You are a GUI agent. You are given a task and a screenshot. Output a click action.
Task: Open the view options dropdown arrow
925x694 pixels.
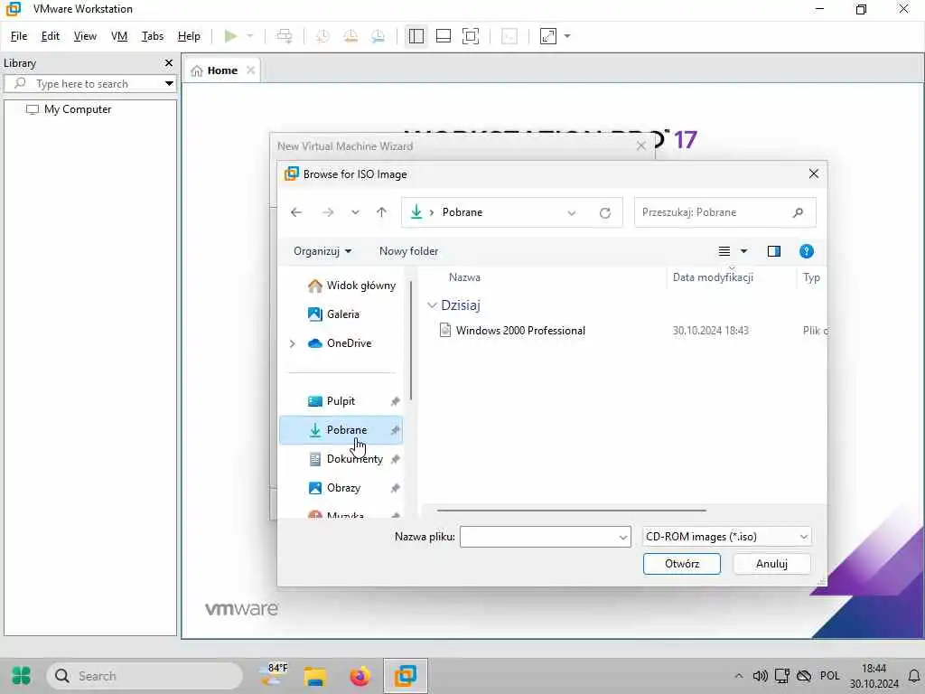744,251
